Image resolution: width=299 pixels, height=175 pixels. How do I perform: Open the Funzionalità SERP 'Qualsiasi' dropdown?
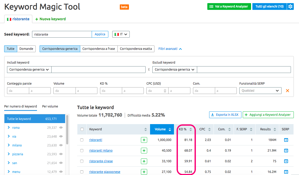260,91
